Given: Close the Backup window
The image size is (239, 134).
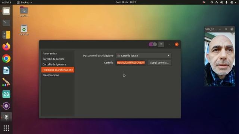Looking at the screenshot, I should pos(177,44).
